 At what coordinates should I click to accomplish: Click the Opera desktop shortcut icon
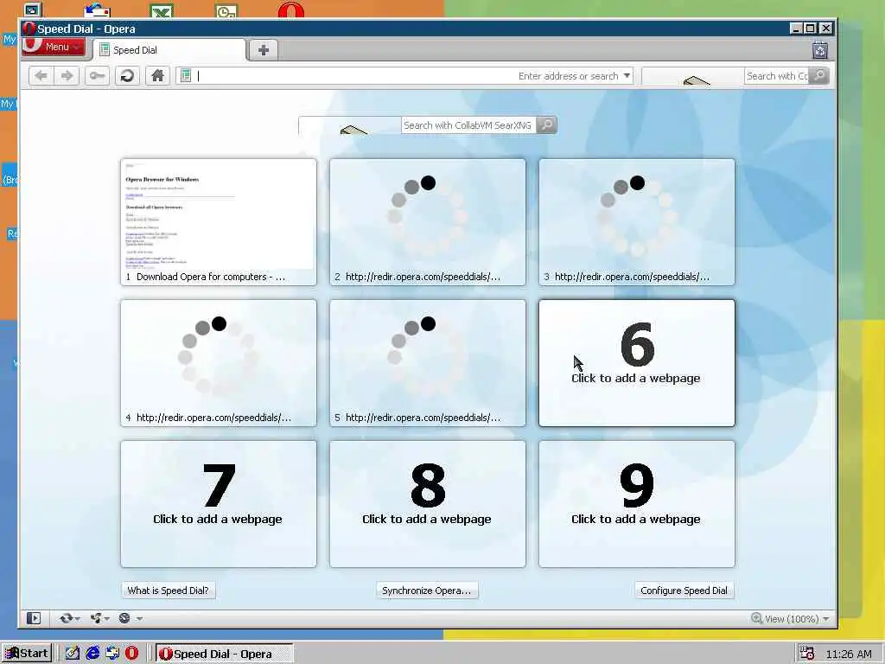coord(290,10)
